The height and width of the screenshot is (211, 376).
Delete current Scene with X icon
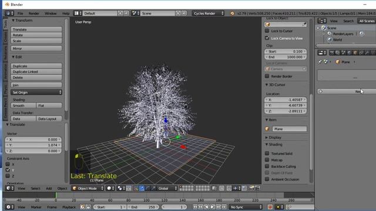click(x=184, y=13)
